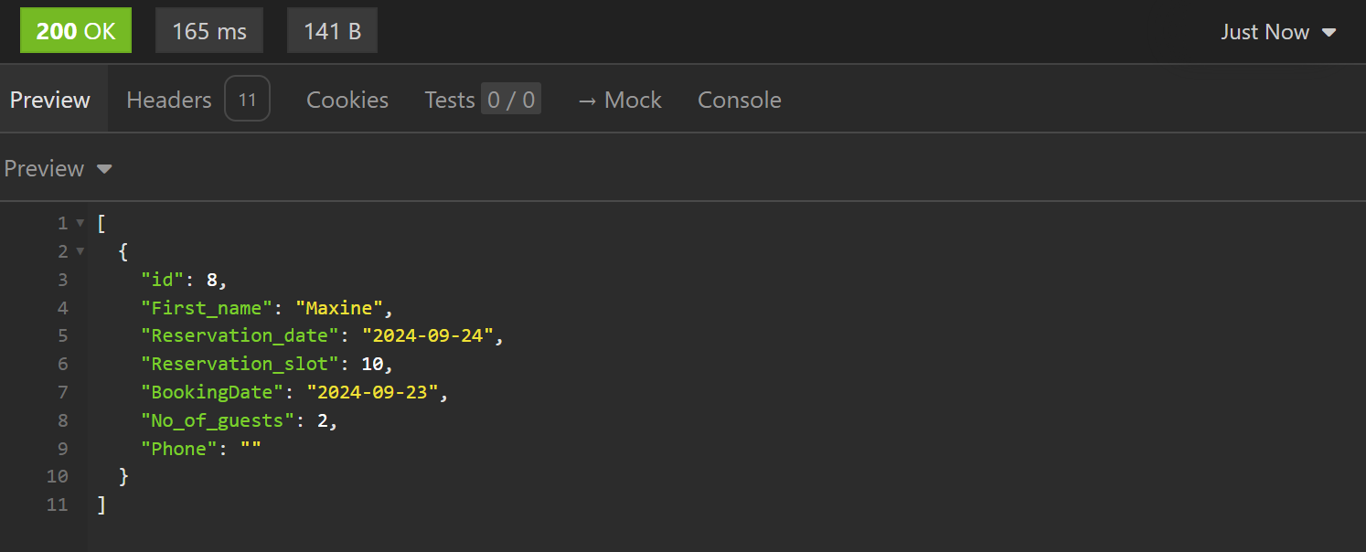The image size is (1366, 552).
Task: Click the headers count badge 11
Action: 247,100
